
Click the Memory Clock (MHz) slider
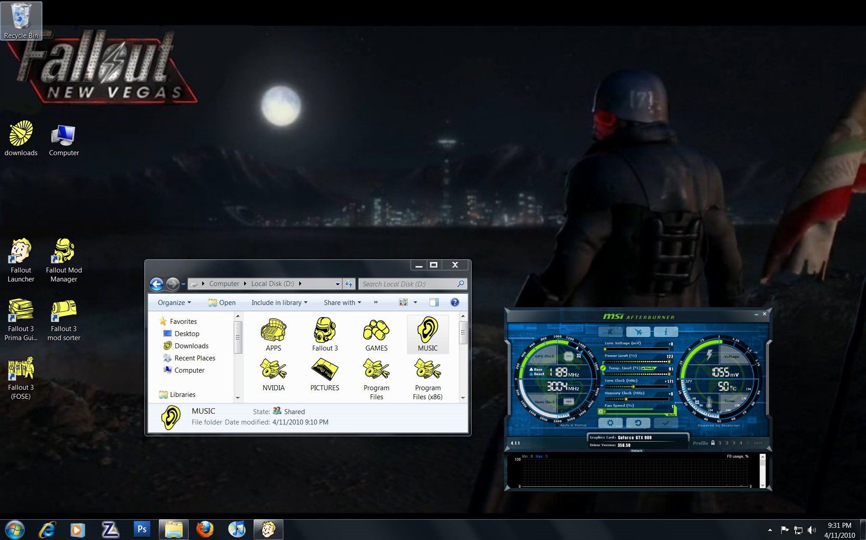point(637,399)
